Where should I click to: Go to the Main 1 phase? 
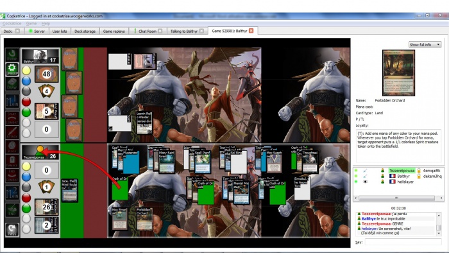pyautogui.click(x=12, y=101)
